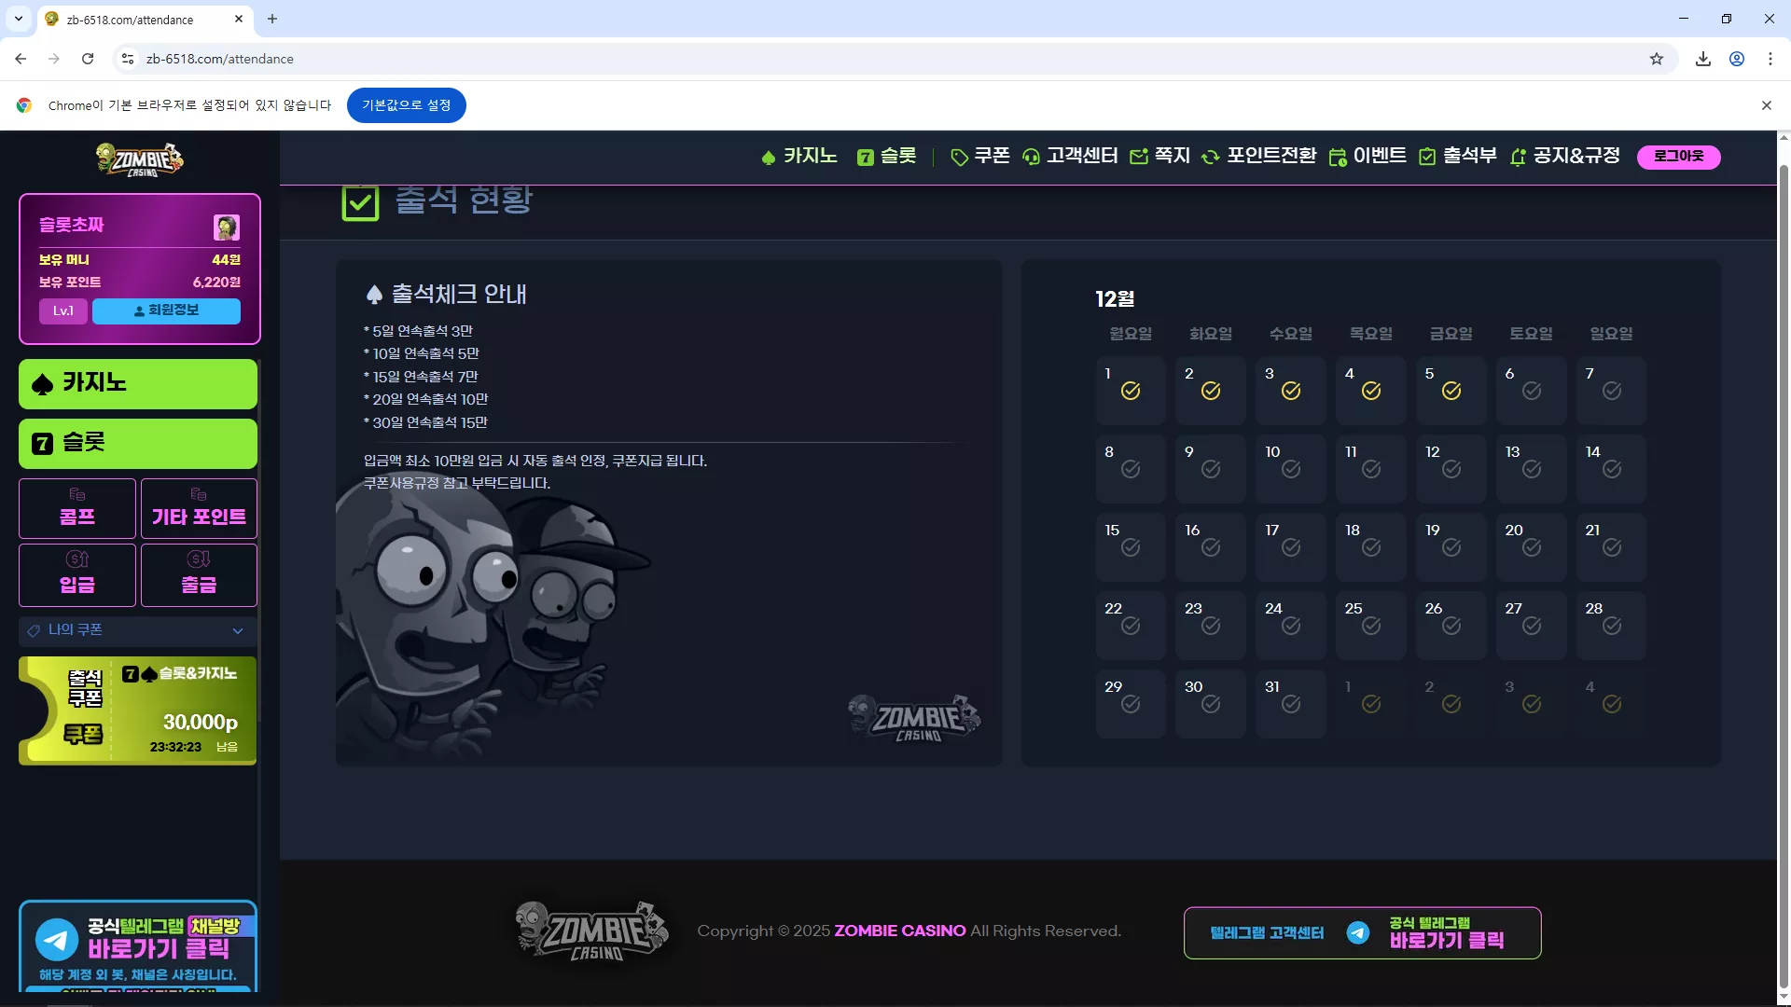
Task: Open tab search dropdown arrow
Action: click(19, 19)
